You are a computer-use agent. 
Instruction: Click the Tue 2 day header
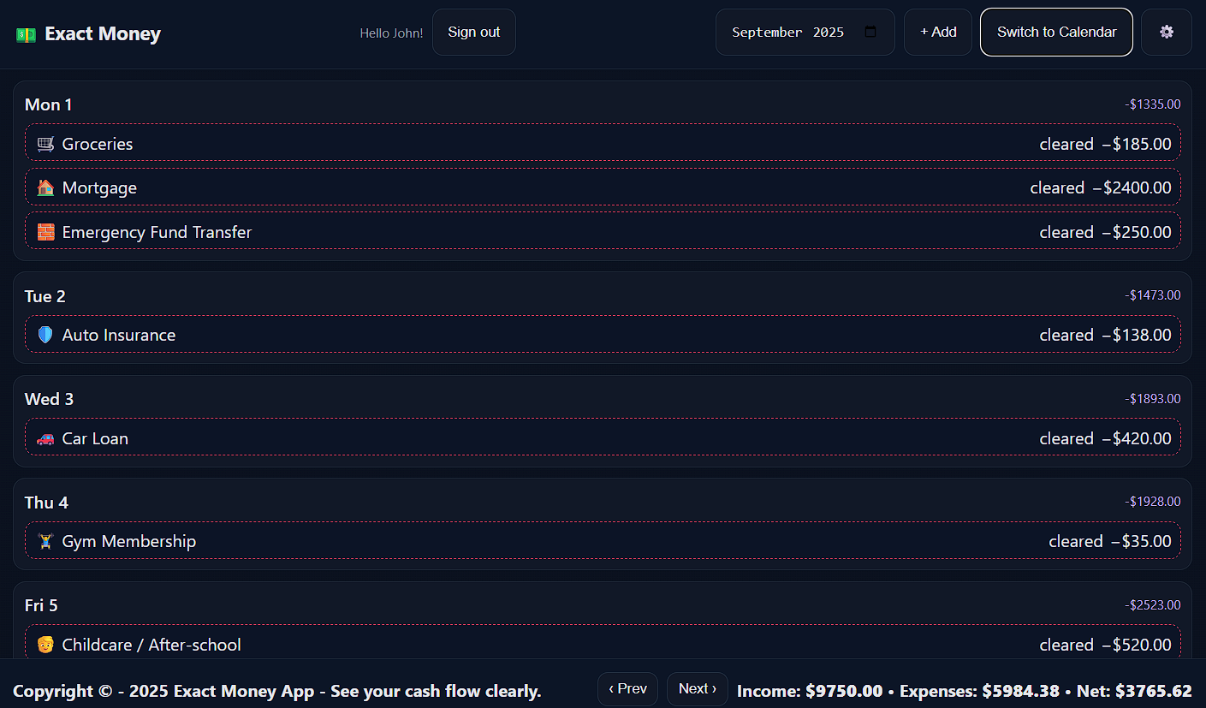click(x=45, y=296)
